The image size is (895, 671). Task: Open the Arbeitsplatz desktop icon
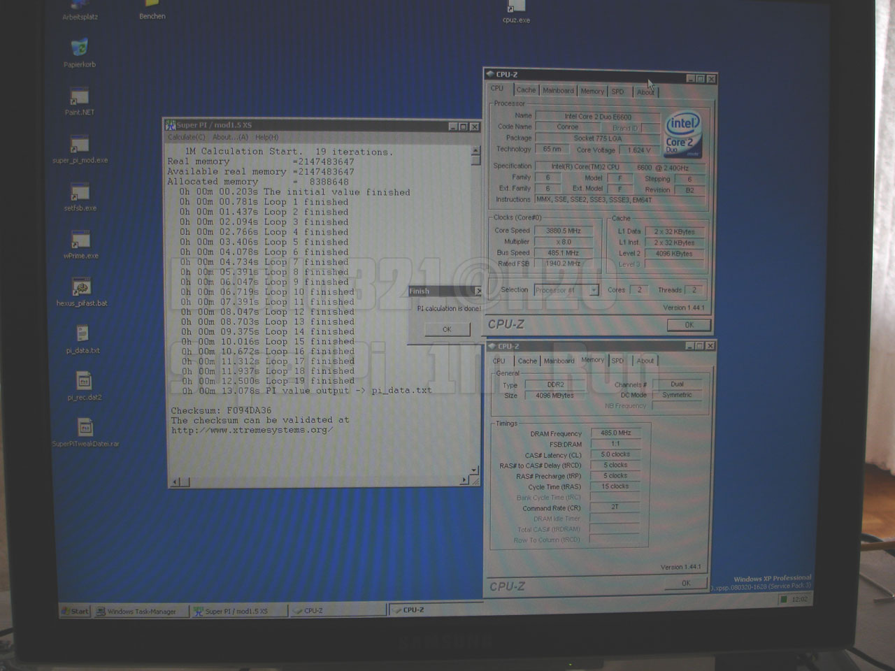80,10
